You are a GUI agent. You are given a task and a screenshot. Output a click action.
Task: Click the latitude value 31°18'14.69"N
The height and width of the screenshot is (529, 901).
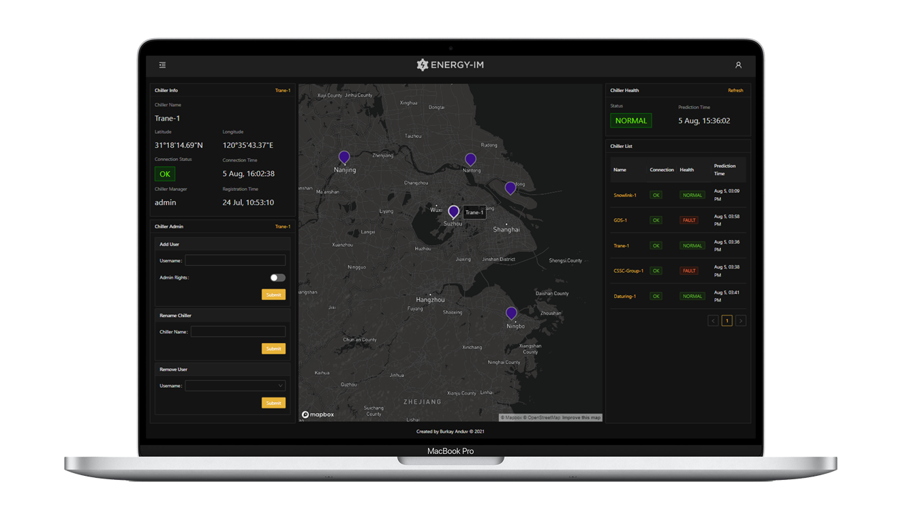[179, 145]
